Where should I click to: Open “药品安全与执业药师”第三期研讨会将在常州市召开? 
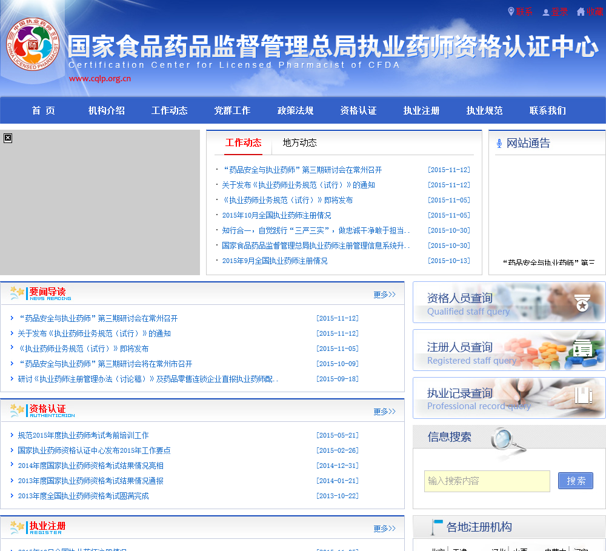click(105, 364)
